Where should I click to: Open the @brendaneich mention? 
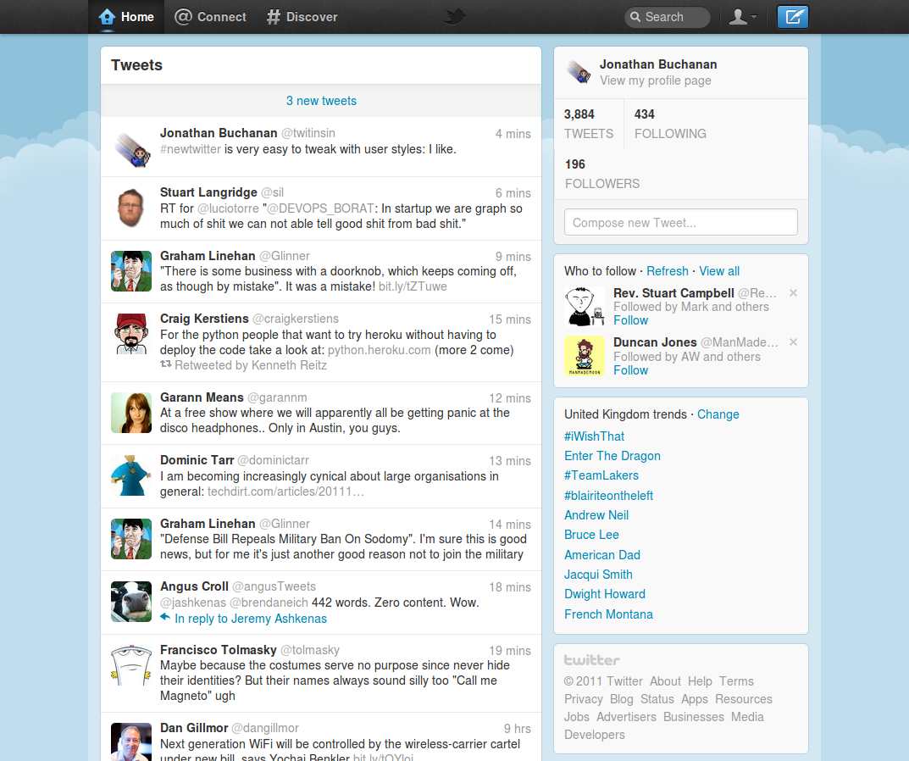coord(269,603)
